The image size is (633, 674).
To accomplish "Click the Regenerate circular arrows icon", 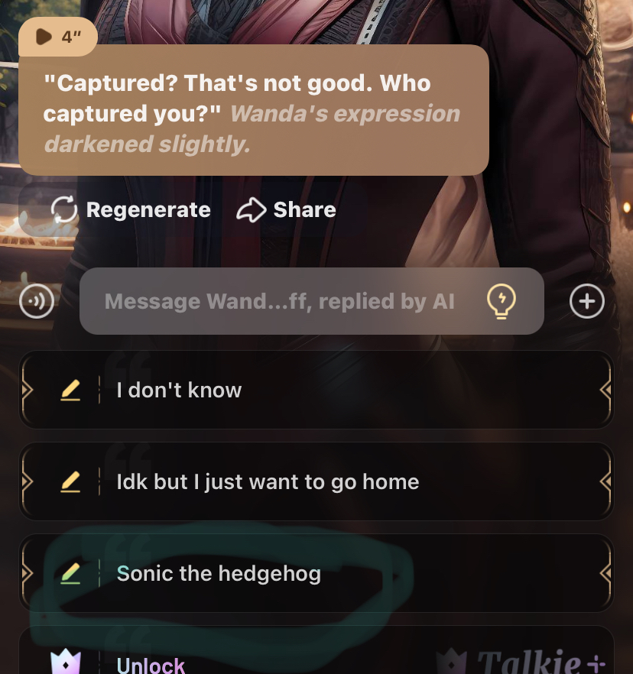I will click(x=64, y=209).
